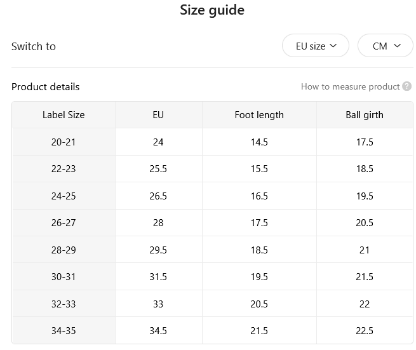Click the 28-29 label size cell
The image size is (416, 350).
point(64,250)
